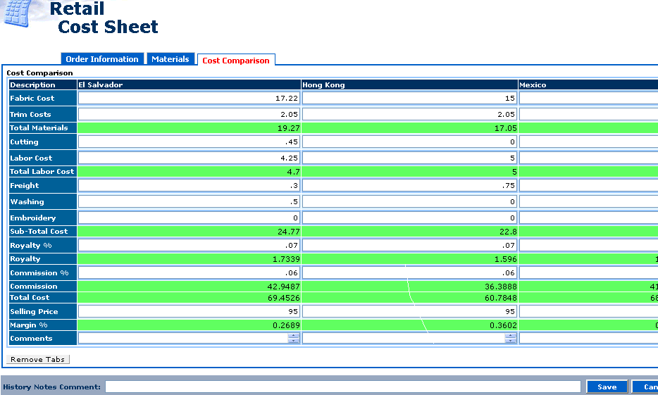This screenshot has height=395, width=658.
Task: Click the Remove Tabs button
Action: (x=38, y=359)
